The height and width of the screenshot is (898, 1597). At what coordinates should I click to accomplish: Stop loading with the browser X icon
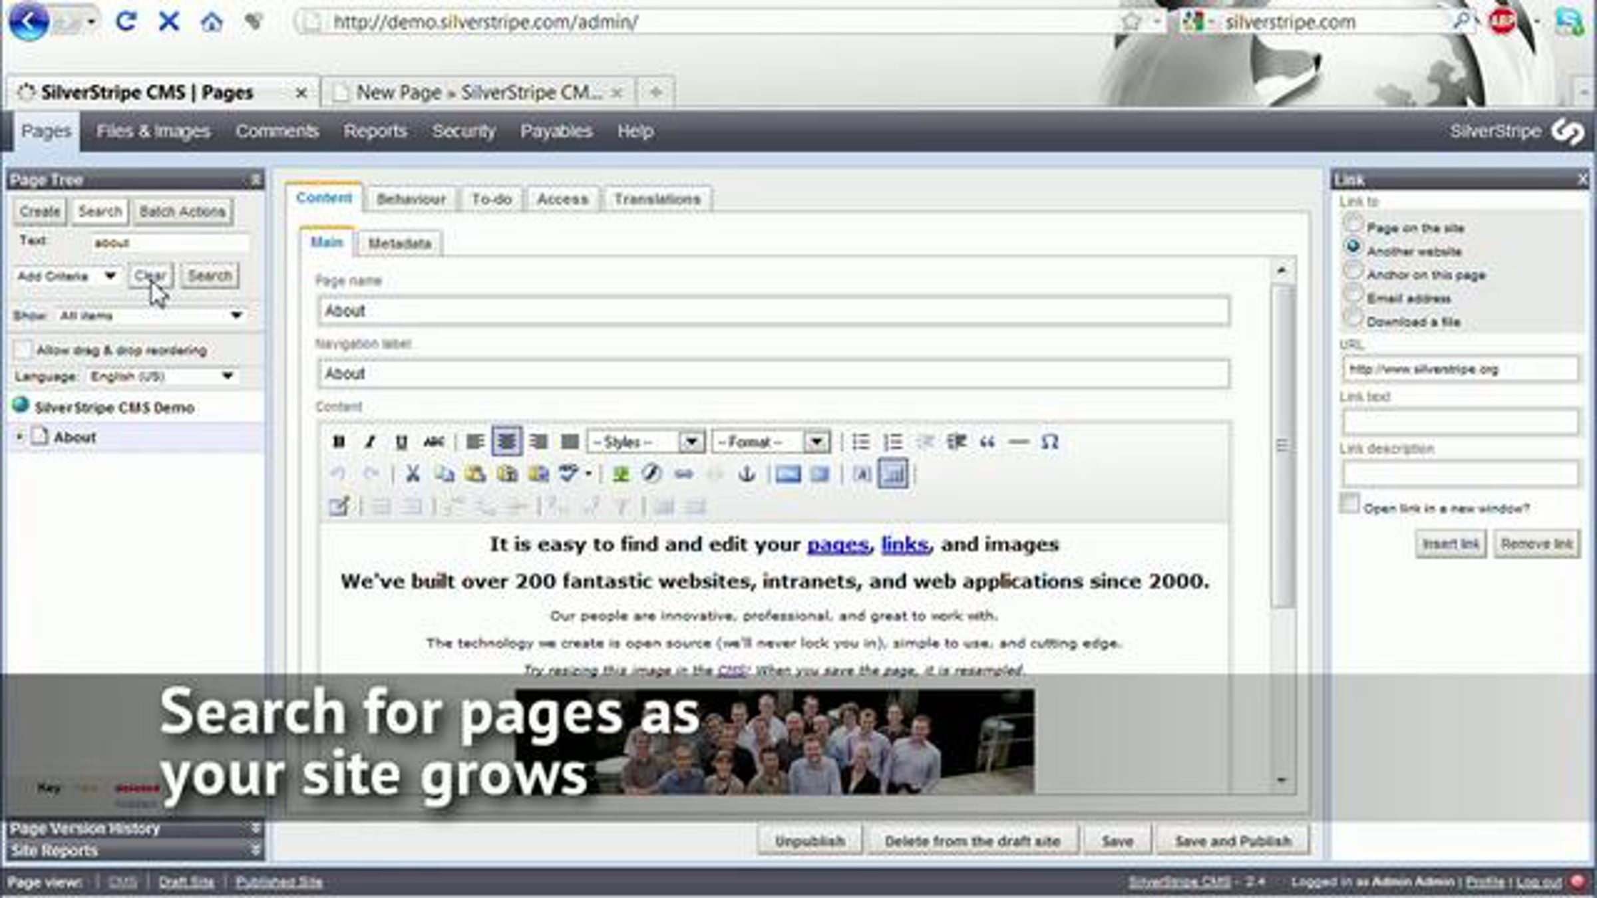tap(169, 21)
